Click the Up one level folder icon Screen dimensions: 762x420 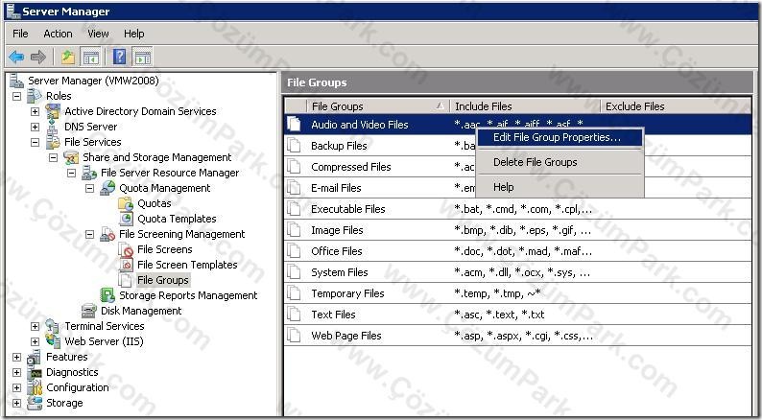point(68,58)
